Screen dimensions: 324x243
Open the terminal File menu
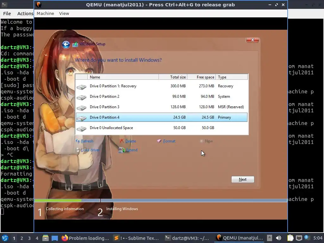click(7, 14)
